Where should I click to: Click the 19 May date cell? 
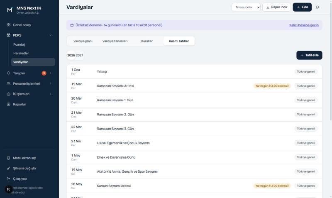tap(77, 171)
